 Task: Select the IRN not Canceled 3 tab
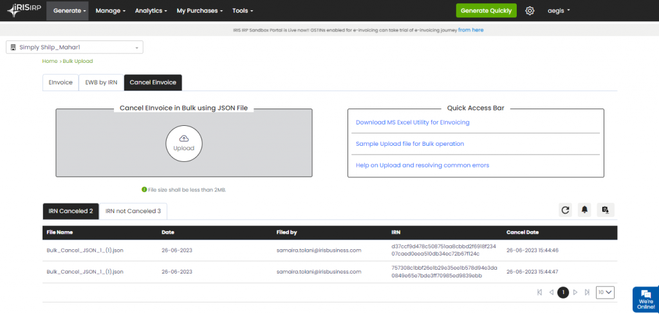[x=133, y=211]
